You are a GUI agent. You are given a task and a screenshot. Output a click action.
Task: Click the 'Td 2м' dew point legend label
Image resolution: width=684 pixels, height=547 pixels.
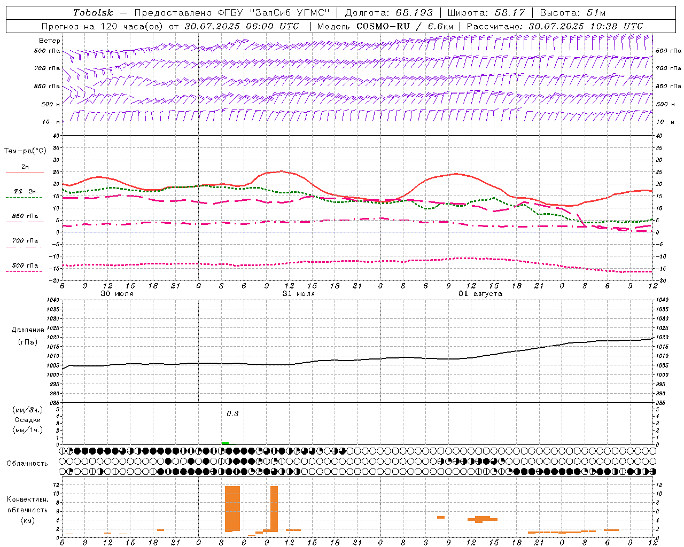[x=25, y=191]
